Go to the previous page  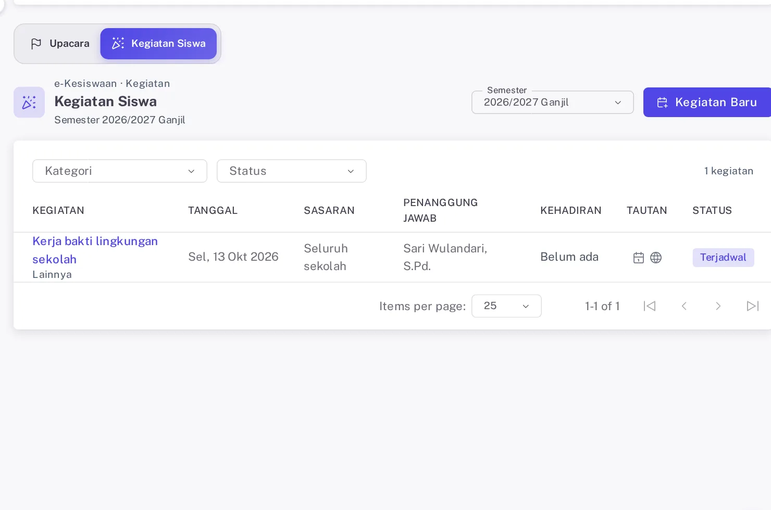pos(684,306)
